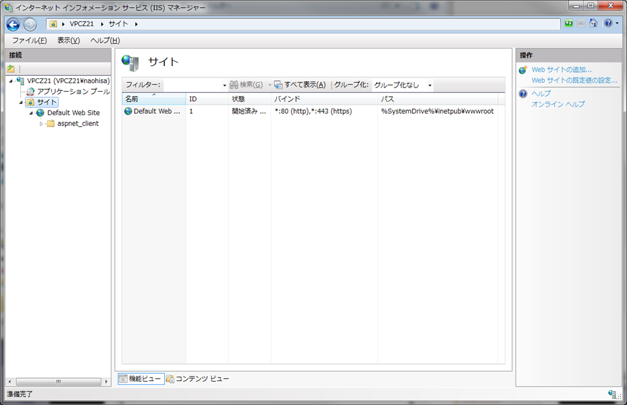The width and height of the screenshot is (627, 405).
Task: Click the IIS Manager title bar icon
Action: (9, 7)
